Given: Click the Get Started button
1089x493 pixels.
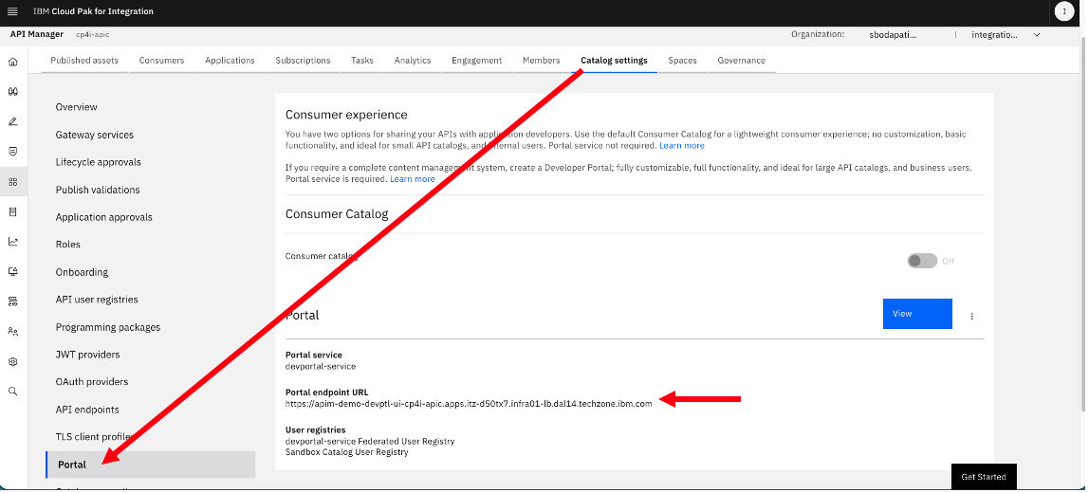Looking at the screenshot, I should [983, 477].
